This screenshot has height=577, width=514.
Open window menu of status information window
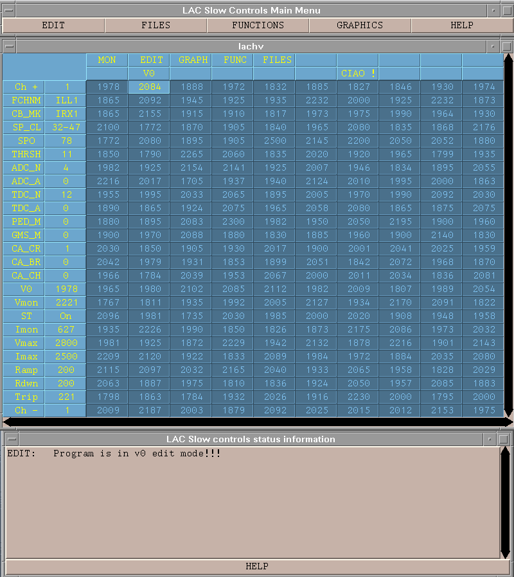tap(12, 439)
